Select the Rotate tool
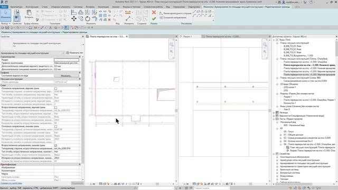 point(88,19)
